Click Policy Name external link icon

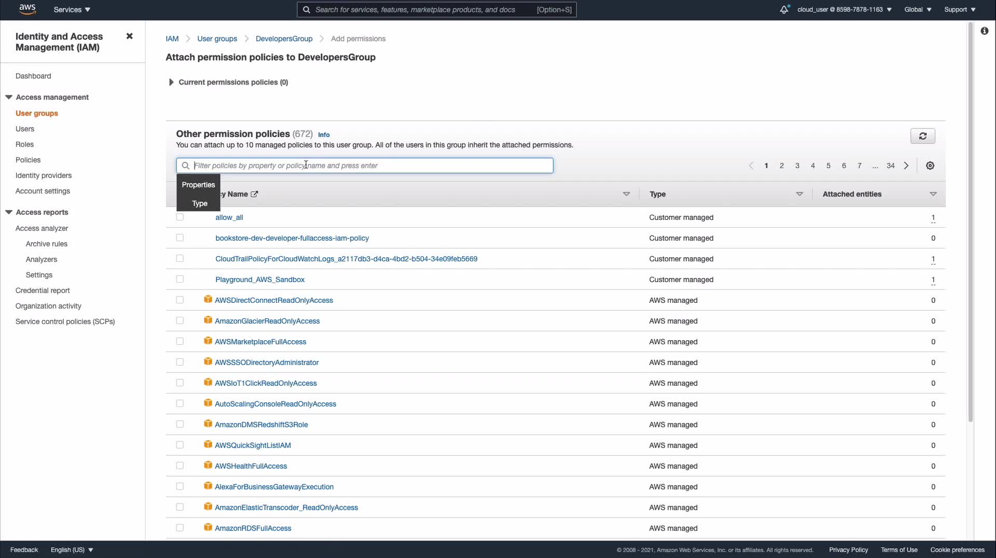coord(254,194)
